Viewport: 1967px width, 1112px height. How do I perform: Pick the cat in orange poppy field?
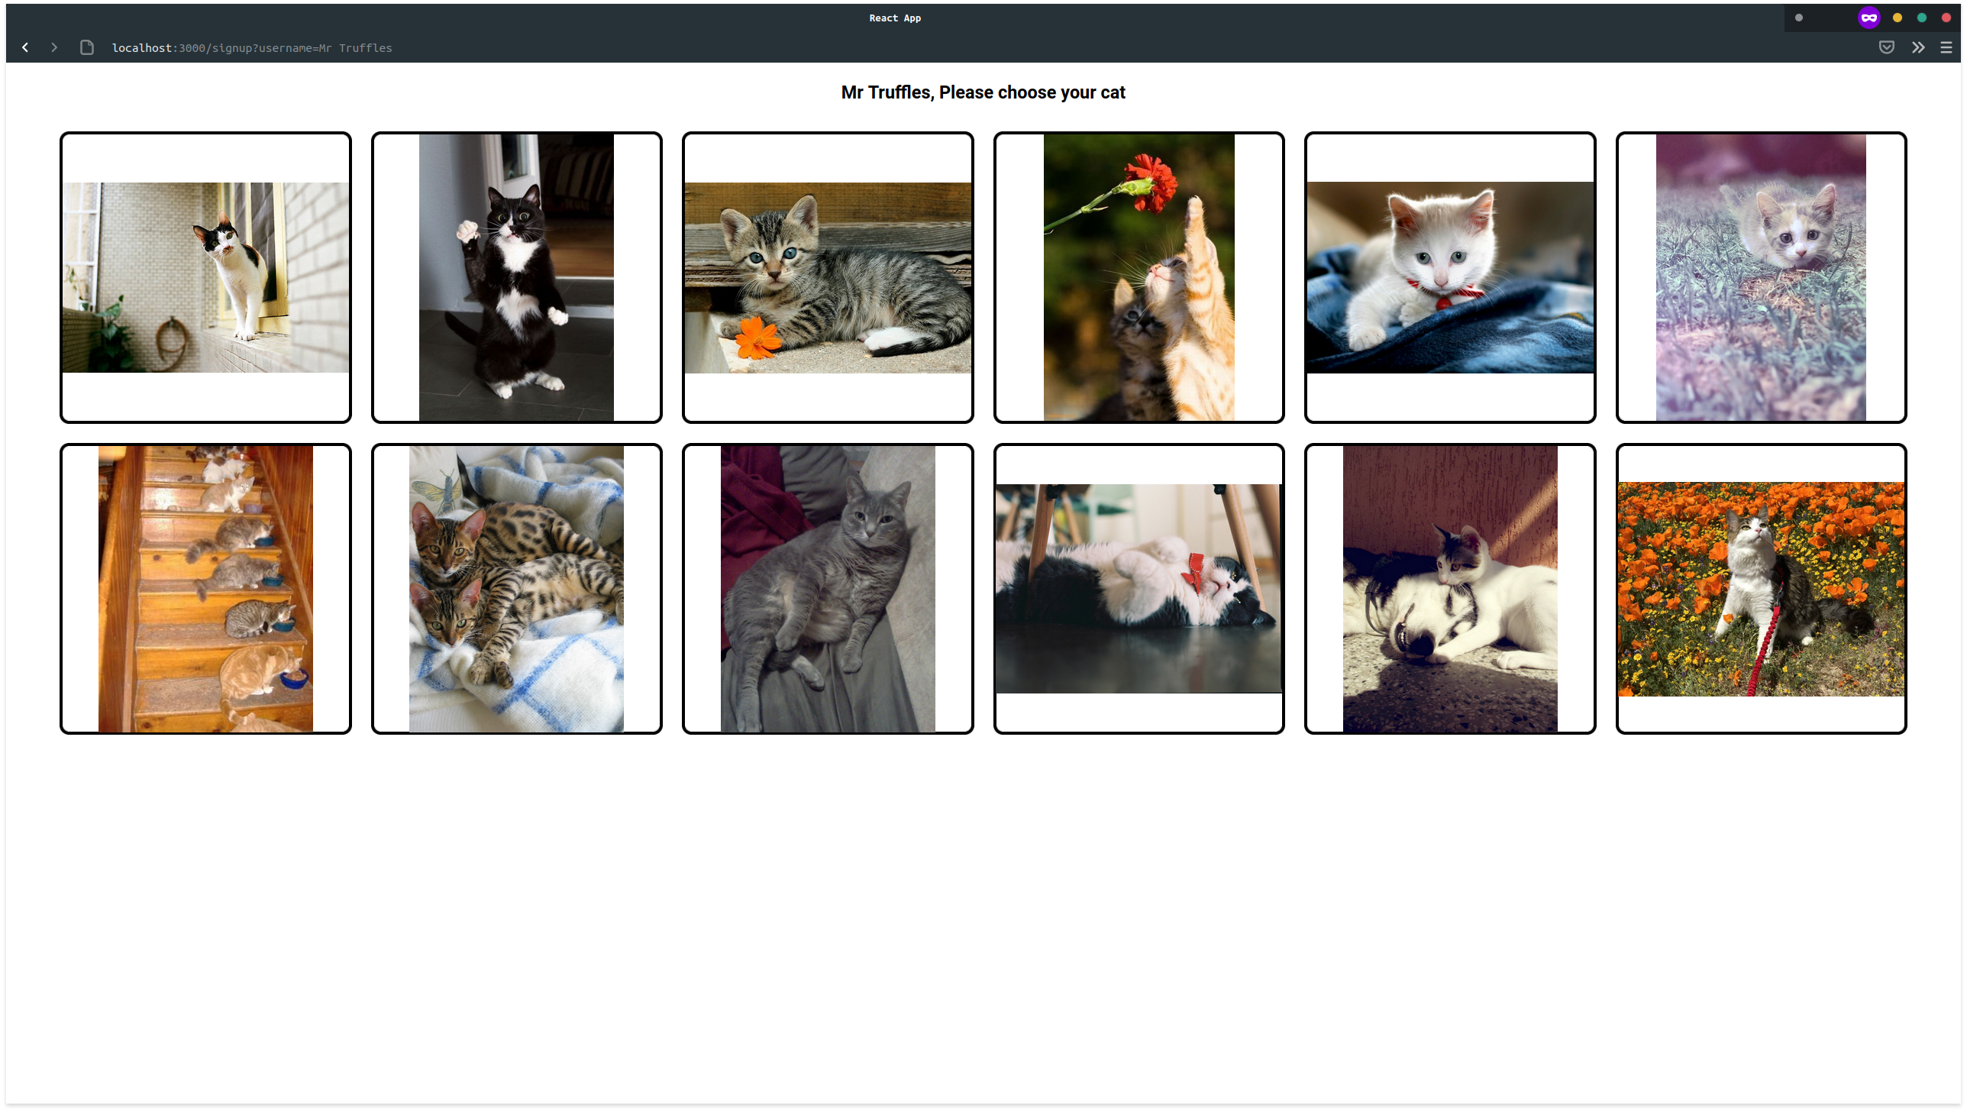pyautogui.click(x=1760, y=589)
